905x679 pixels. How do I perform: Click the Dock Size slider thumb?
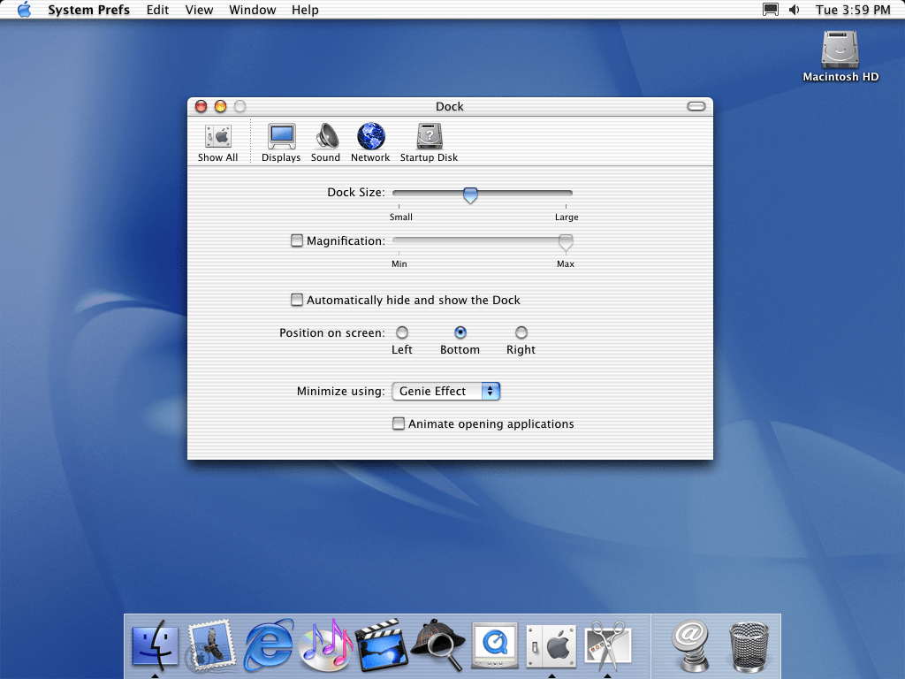[470, 195]
